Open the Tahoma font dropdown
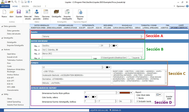The width and height of the screenshot is (189, 112). pos(142,37)
